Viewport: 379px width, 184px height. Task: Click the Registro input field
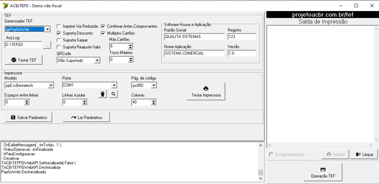click(x=242, y=37)
